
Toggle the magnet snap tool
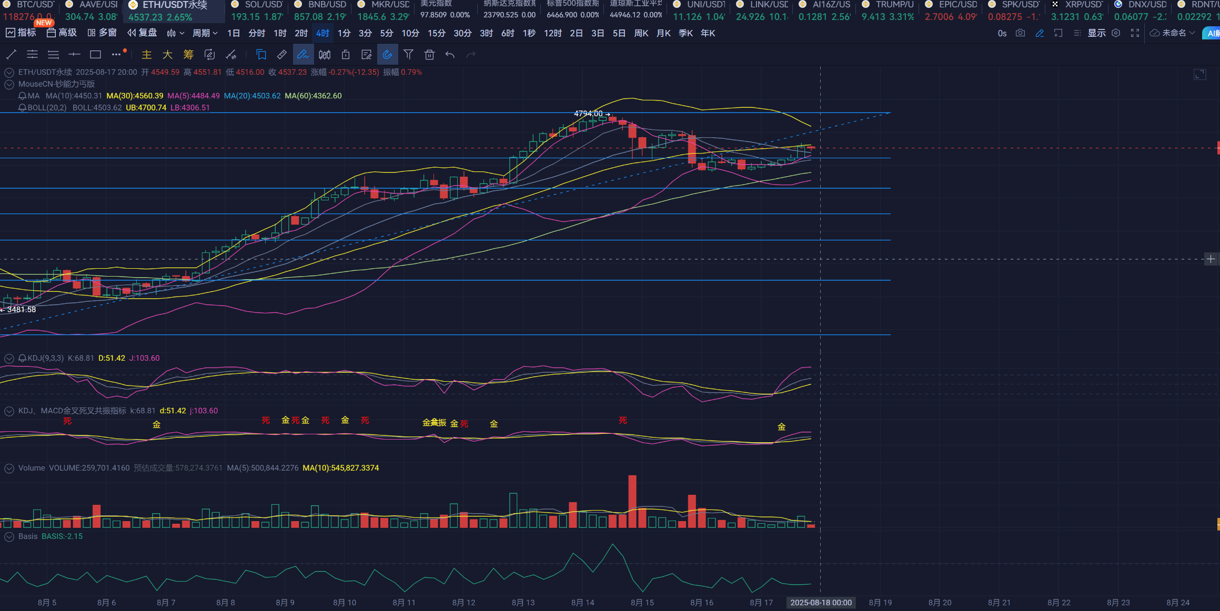click(x=387, y=54)
